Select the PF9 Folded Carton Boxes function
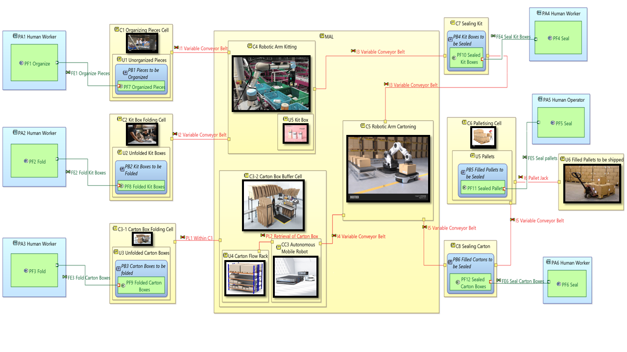 (x=141, y=286)
